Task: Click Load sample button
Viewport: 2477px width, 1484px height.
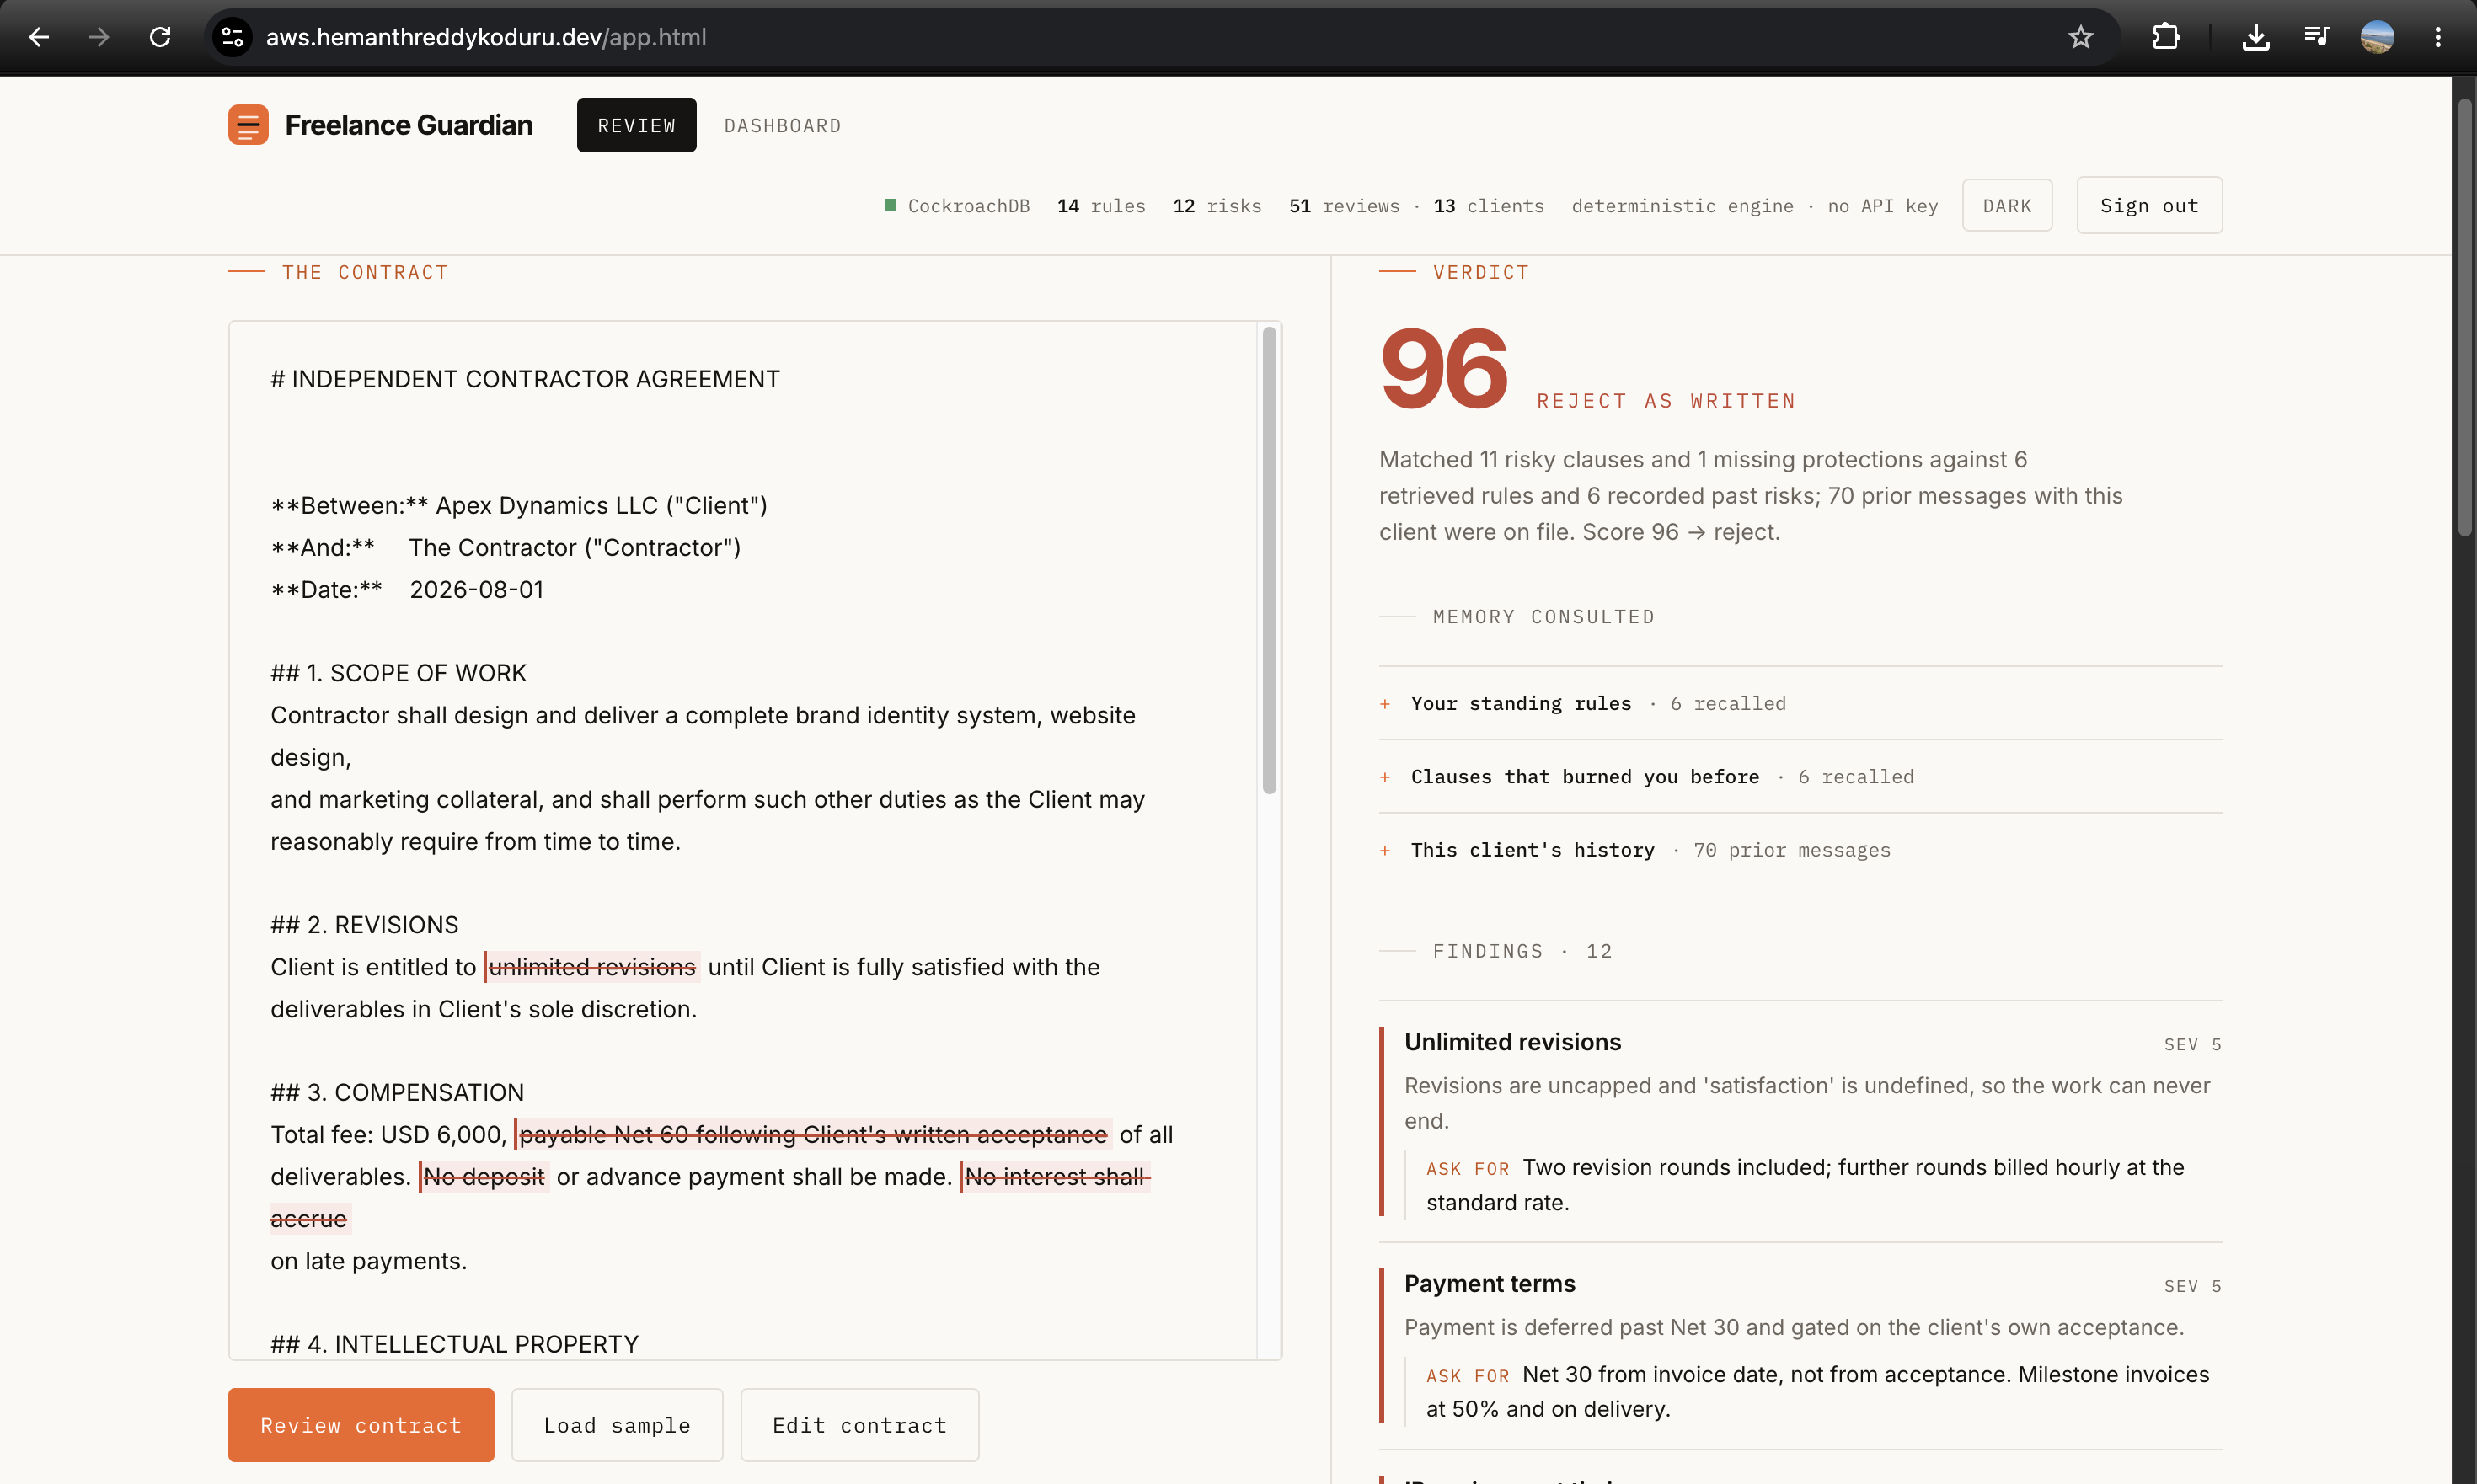Action: click(618, 1424)
